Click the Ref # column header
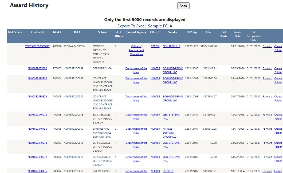Viewport: 283px width, 173px height. [77, 32]
